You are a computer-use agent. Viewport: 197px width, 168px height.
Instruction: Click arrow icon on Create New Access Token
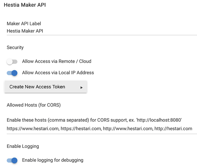pos(81,87)
